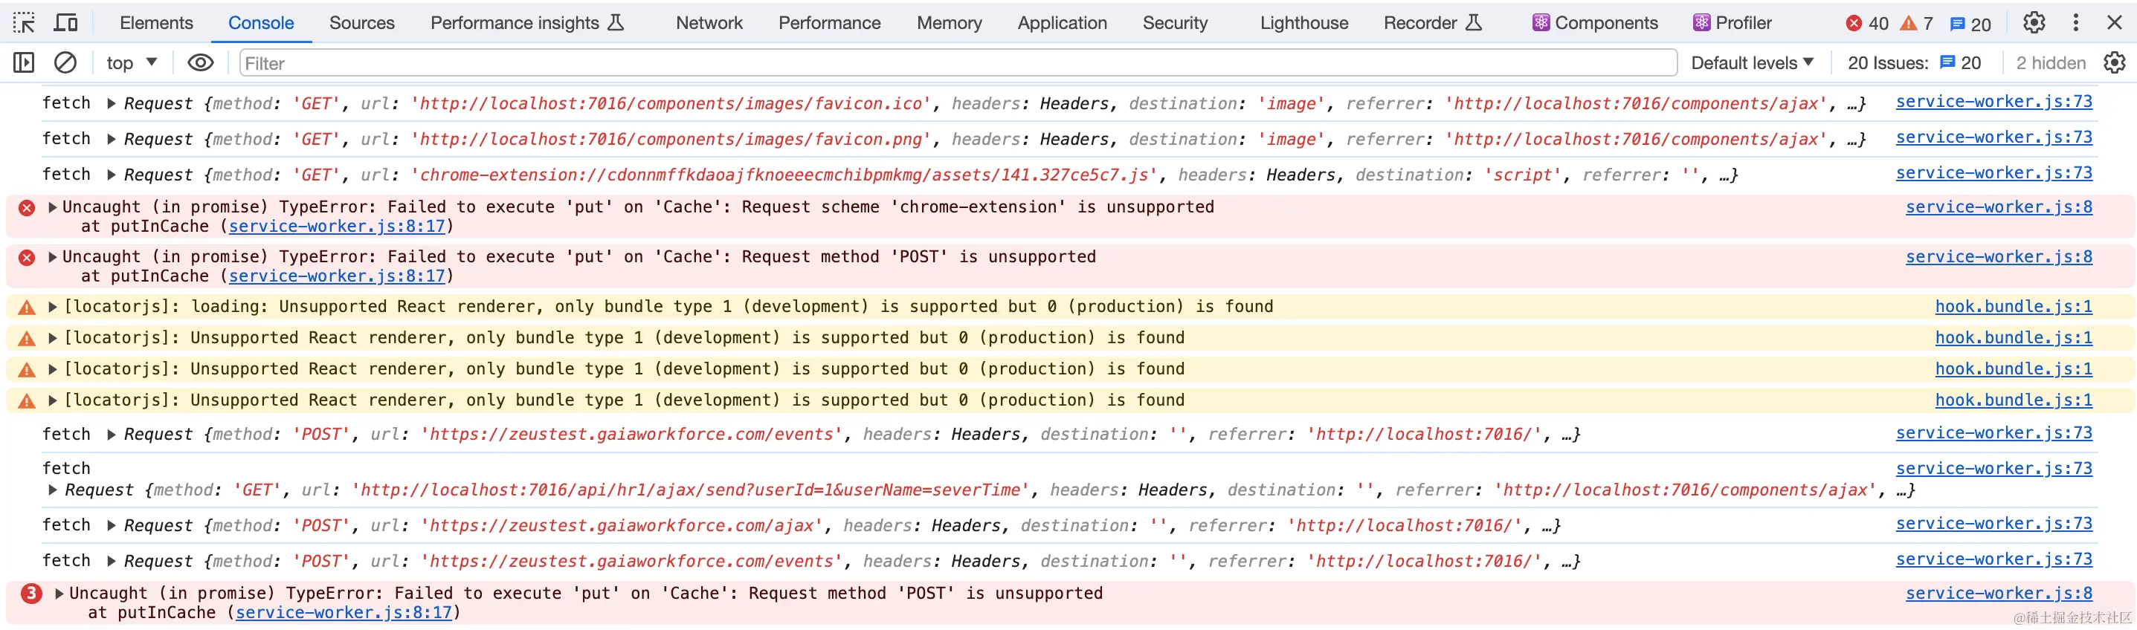This screenshot has height=630, width=2137.
Task: Open DevTools settings gear in the tab bar
Action: pyautogui.click(x=2034, y=22)
